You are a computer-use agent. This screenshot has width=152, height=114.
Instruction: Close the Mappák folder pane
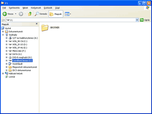point(37,24)
